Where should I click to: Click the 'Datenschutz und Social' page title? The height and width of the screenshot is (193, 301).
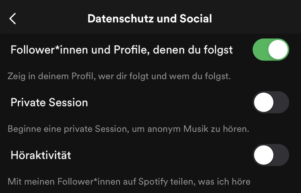point(150,18)
